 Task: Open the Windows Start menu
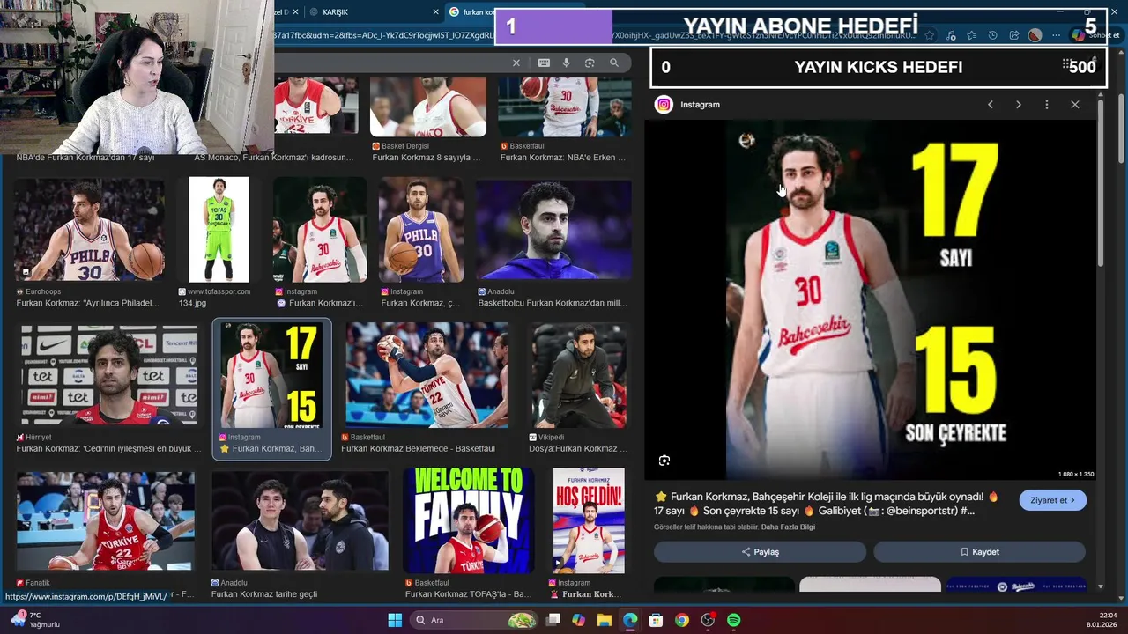click(395, 620)
